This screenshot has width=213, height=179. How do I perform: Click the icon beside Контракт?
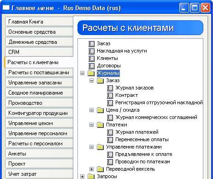[x=110, y=95]
